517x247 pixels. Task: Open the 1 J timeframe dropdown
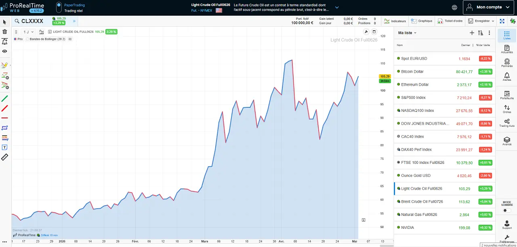coord(28,31)
